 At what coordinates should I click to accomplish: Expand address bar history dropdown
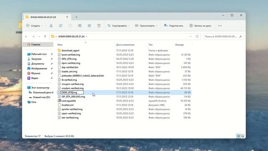(191, 36)
